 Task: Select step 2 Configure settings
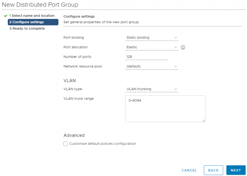(x=27, y=22)
